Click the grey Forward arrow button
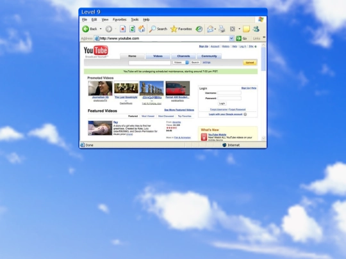The height and width of the screenshot is (259, 346). pos(108,29)
